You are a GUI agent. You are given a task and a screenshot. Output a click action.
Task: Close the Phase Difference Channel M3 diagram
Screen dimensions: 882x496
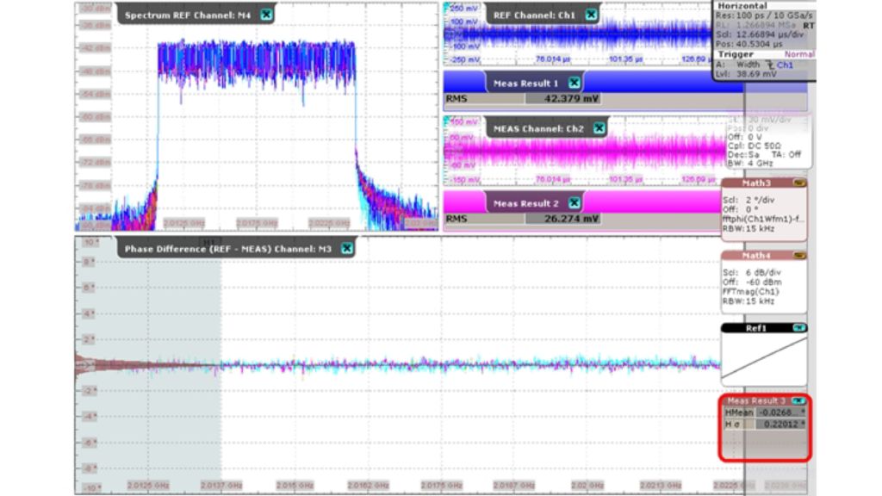[x=346, y=248]
